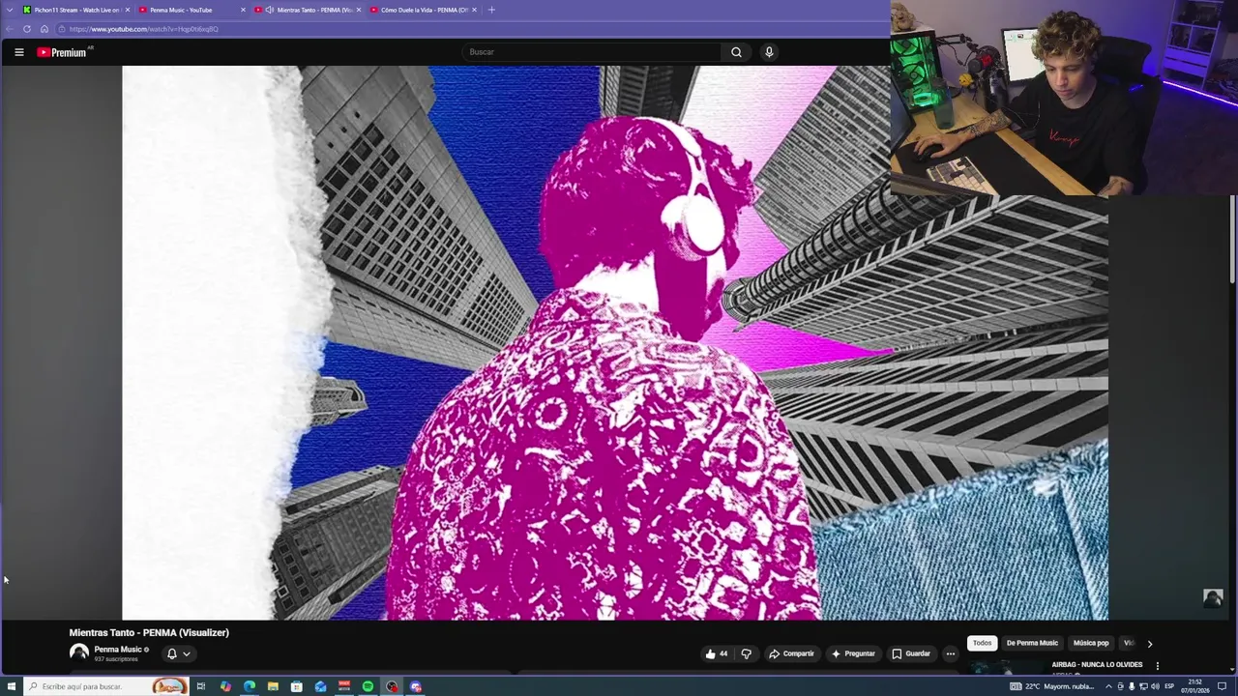Open the ESP language switcher
Screen dimensions: 1238x696
pyautogui.click(x=1169, y=686)
